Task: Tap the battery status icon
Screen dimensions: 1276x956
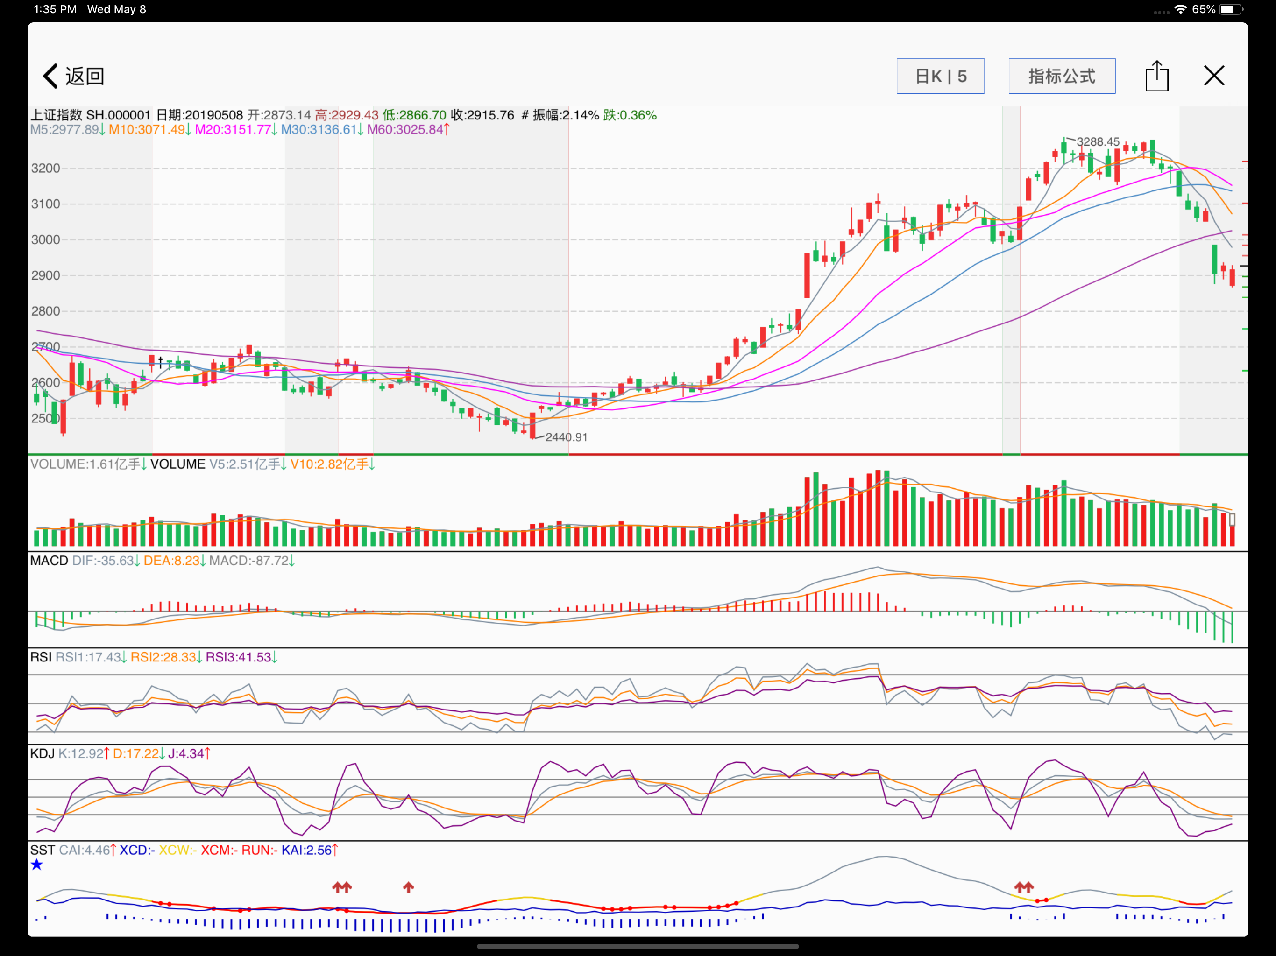Action: click(x=1232, y=9)
